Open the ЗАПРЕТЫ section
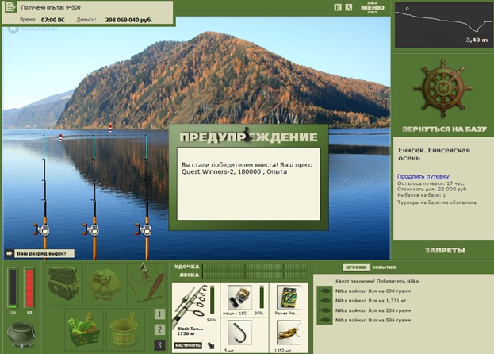The width and height of the screenshot is (494, 354). (x=445, y=251)
